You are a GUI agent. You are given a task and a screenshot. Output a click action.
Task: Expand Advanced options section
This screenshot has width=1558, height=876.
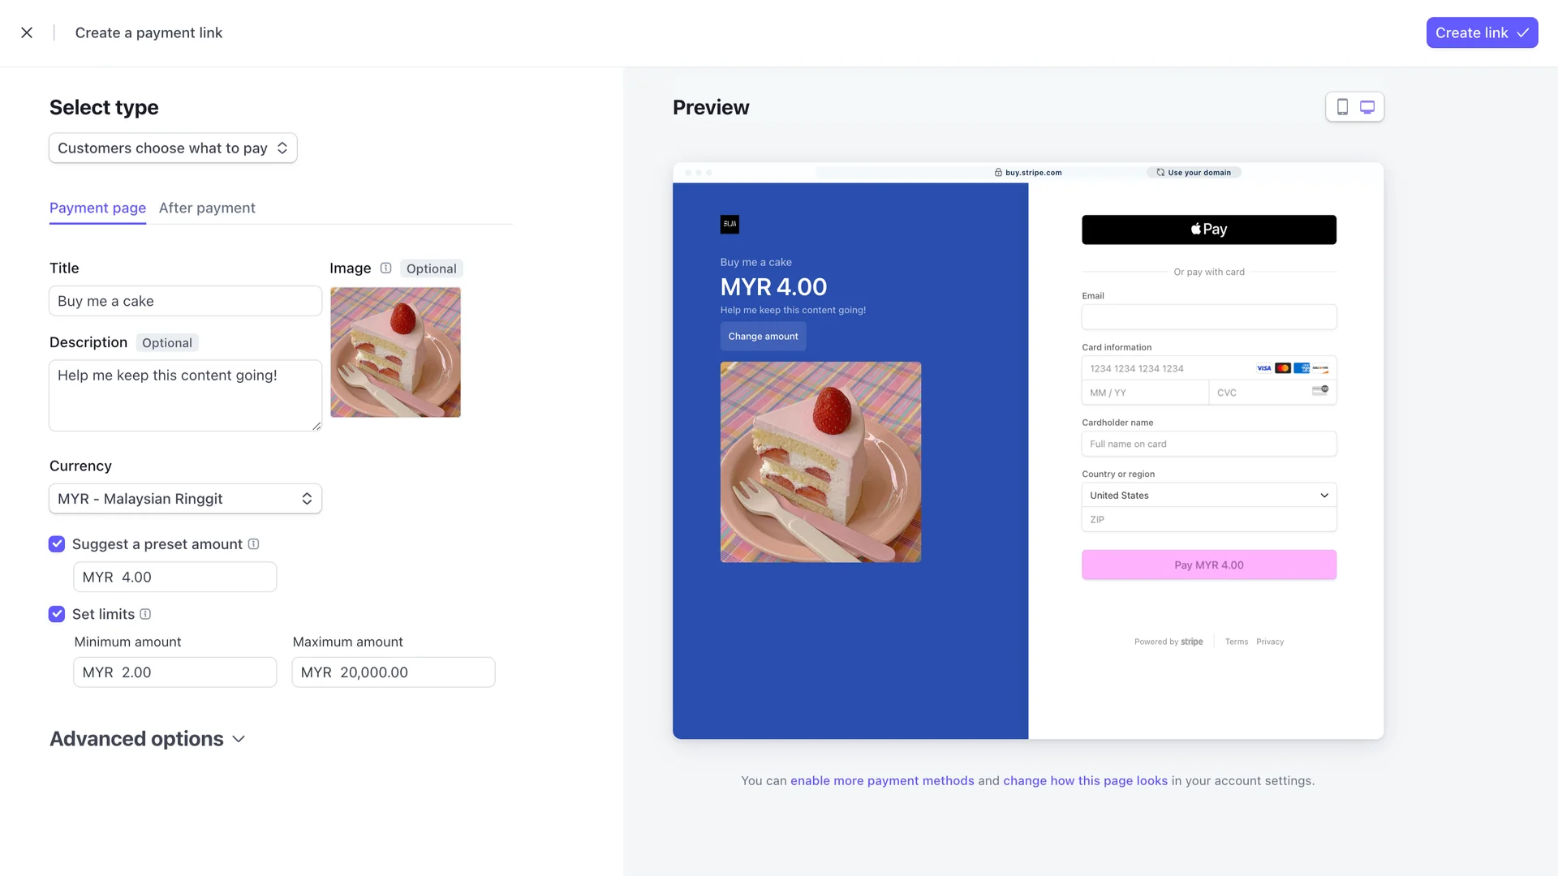pos(147,739)
